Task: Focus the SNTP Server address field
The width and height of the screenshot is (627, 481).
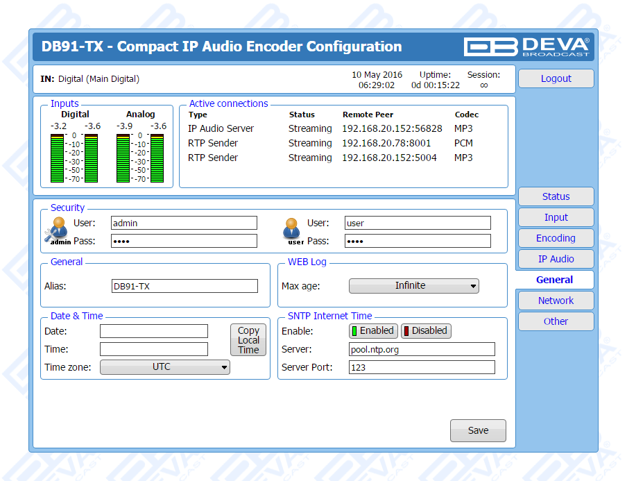Action: point(422,349)
